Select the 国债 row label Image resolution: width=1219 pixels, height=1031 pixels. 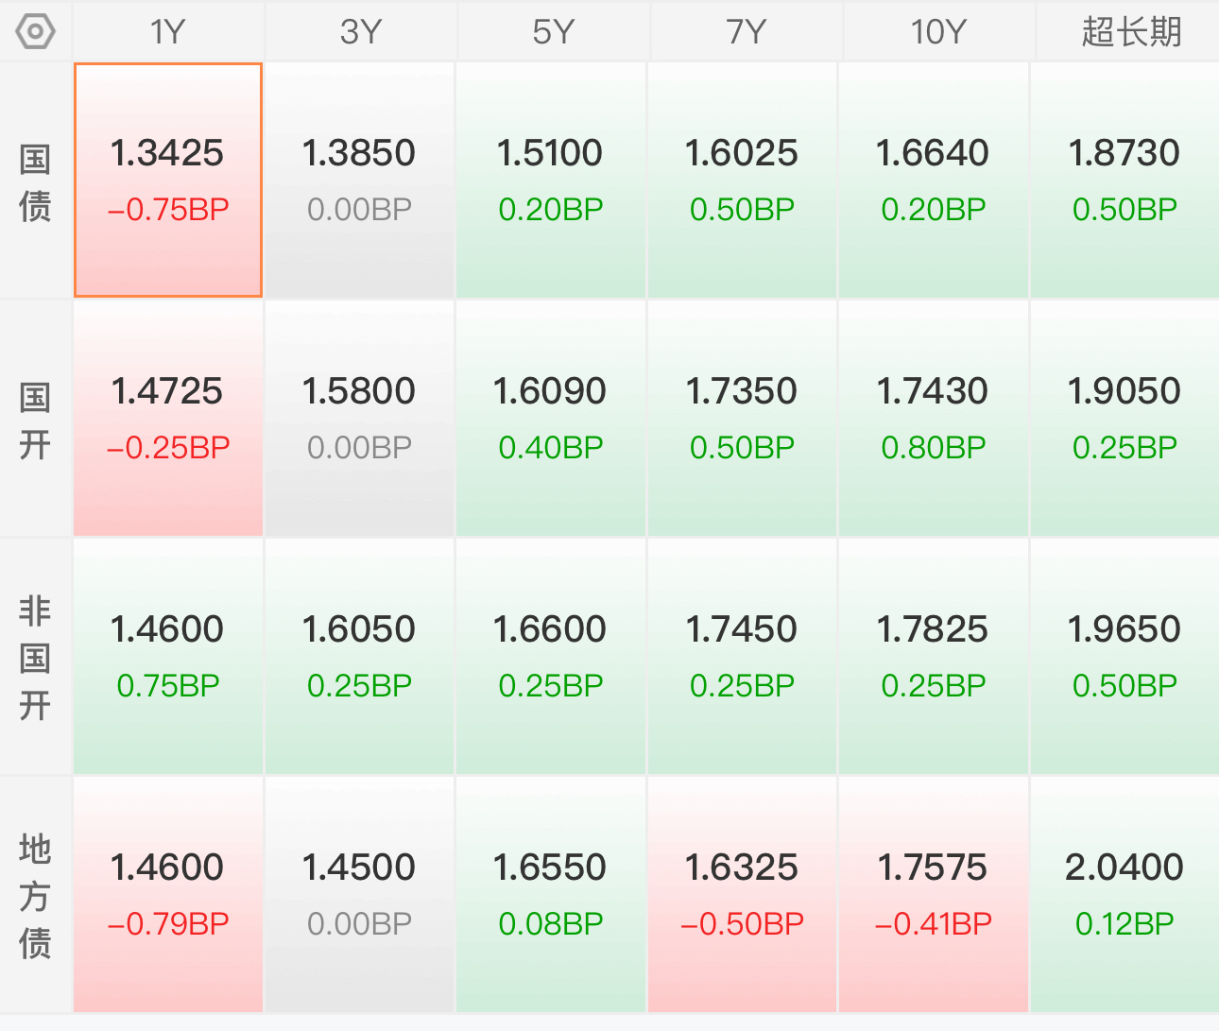tap(35, 180)
